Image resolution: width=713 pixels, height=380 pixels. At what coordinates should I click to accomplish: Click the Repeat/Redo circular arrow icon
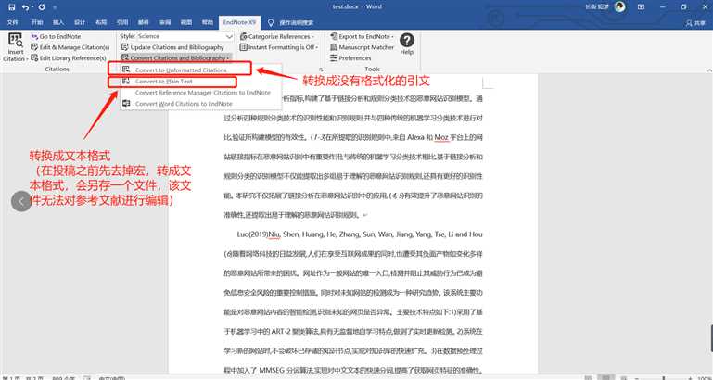pos(42,6)
